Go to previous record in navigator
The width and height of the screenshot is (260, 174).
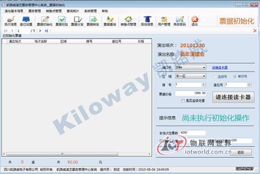coord(12,31)
